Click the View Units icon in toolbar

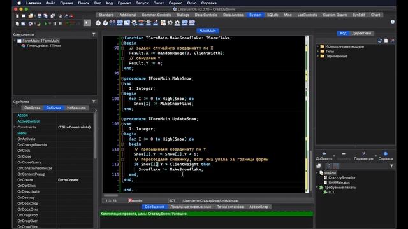[x=17, y=24]
